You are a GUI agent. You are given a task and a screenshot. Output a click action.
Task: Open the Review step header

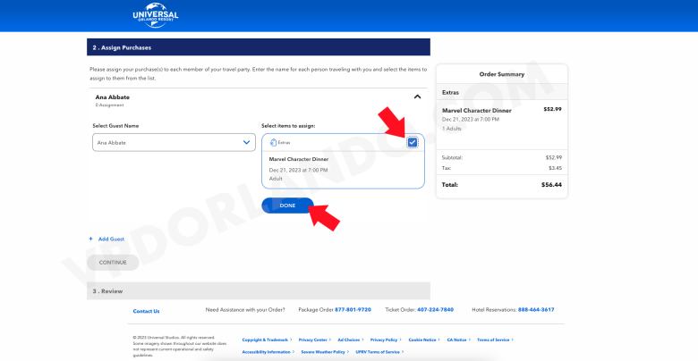pos(259,290)
